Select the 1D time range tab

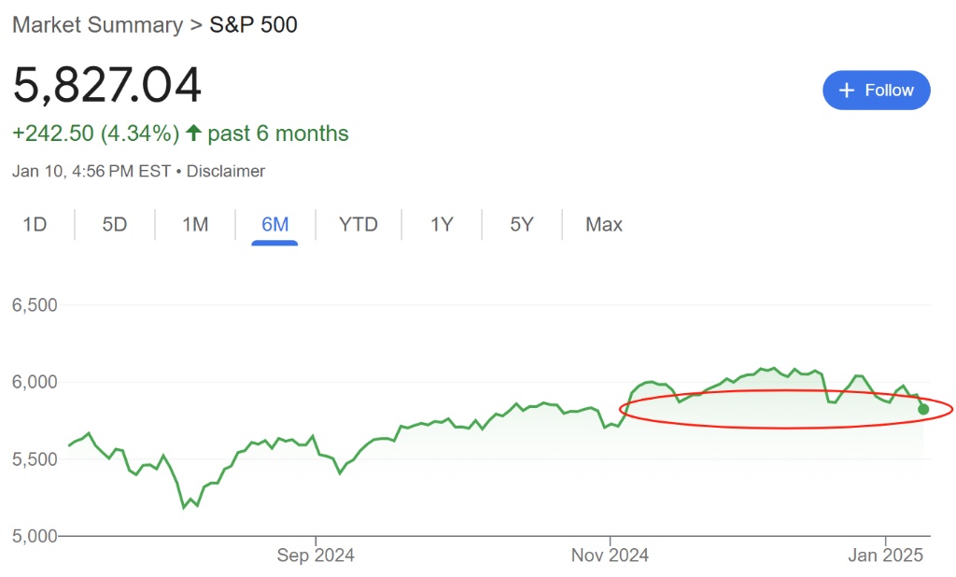point(35,225)
